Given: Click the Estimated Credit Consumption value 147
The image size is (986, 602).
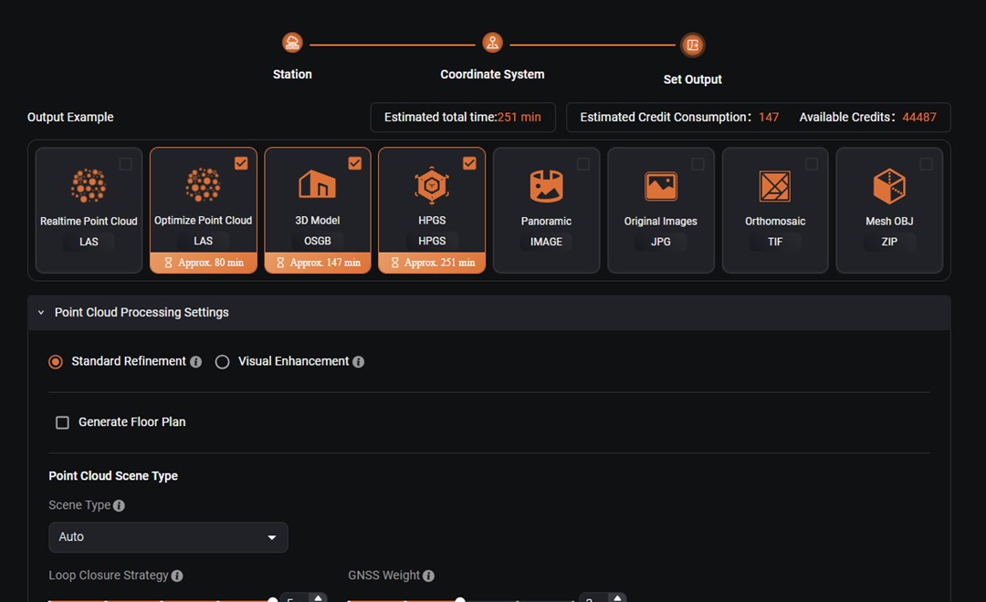Looking at the screenshot, I should 769,118.
